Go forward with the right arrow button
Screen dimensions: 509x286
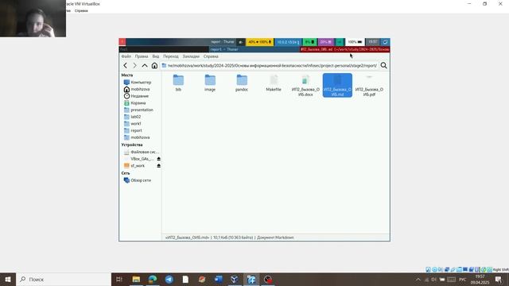[134, 65]
